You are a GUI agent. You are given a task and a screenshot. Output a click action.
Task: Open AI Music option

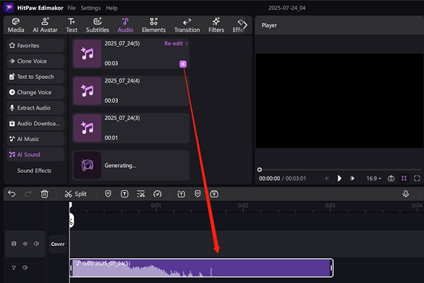pos(35,139)
